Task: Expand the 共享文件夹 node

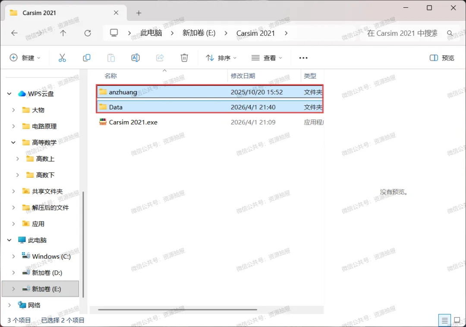Action: pyautogui.click(x=13, y=191)
